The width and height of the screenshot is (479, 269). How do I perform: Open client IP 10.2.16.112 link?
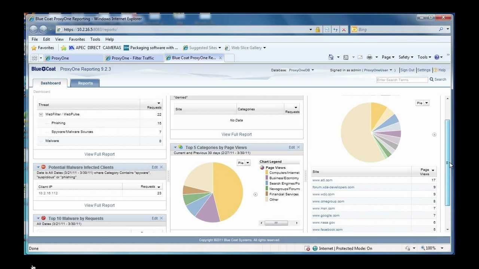point(48,193)
